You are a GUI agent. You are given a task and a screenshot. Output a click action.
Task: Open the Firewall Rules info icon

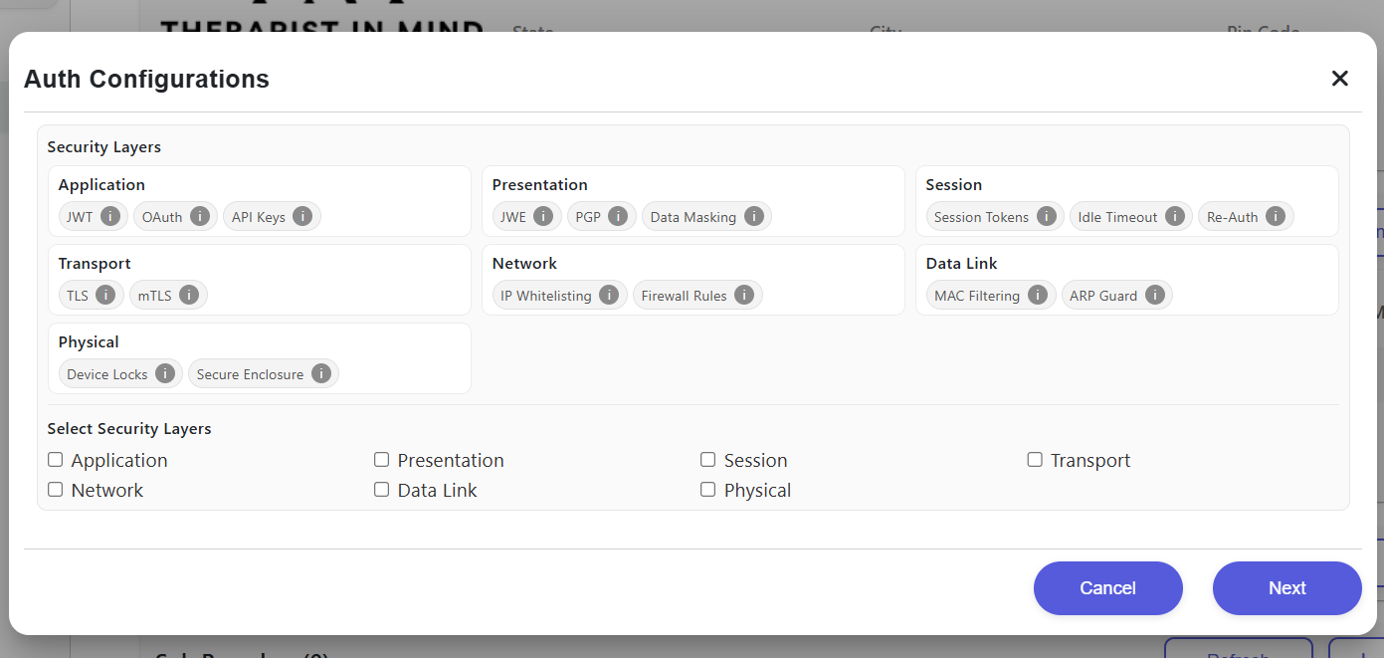[x=744, y=295]
